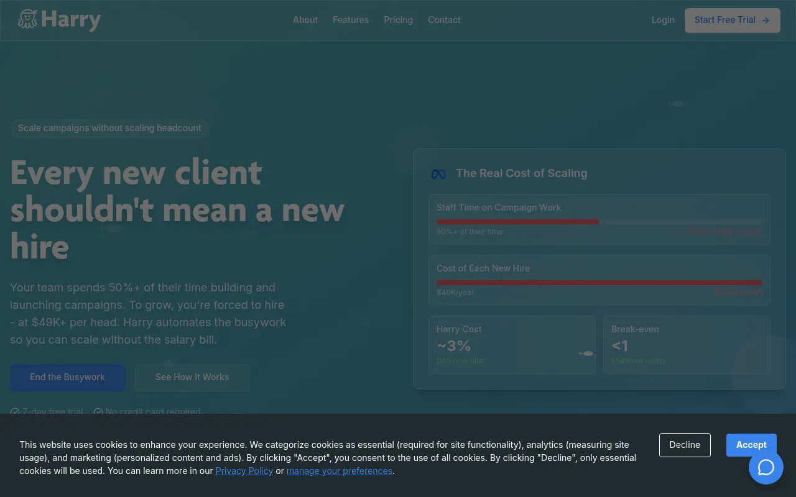Open the chat bubble widget

pyautogui.click(x=766, y=467)
